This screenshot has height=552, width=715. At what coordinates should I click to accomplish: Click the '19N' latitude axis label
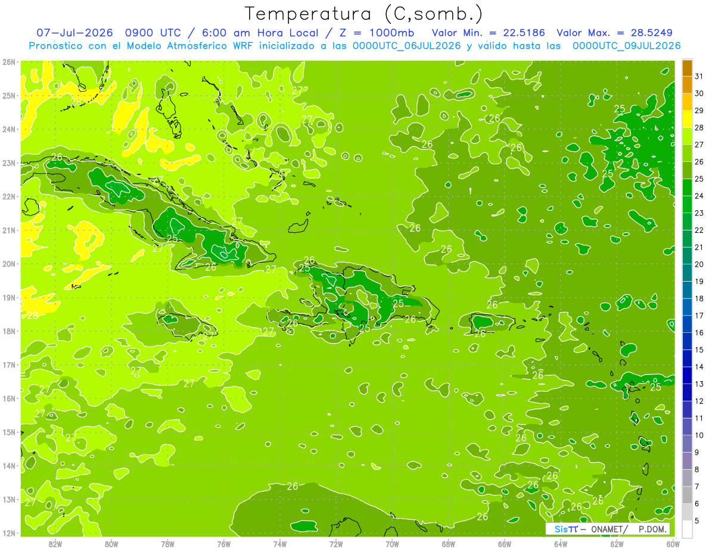(x=9, y=297)
